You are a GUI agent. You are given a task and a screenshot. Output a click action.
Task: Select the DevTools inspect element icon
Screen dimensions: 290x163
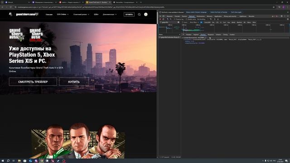[160, 16]
